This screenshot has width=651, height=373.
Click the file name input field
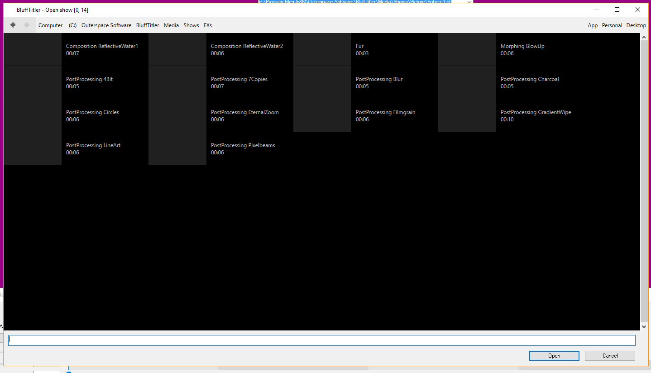click(x=321, y=340)
